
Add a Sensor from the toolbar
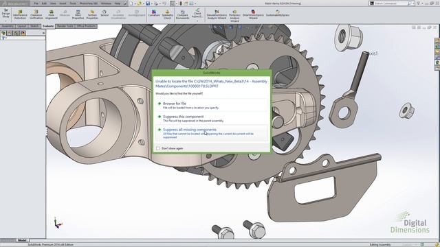pos(104,13)
